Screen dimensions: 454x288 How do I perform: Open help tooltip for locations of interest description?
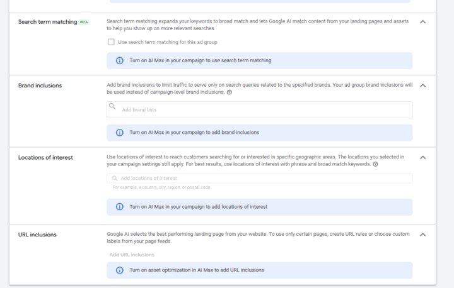[x=375, y=164]
